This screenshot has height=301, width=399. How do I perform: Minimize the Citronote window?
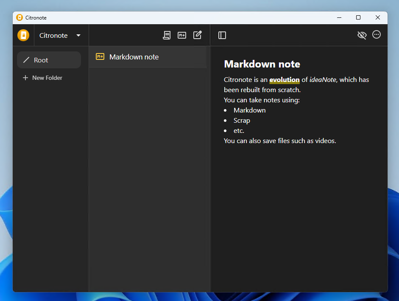pyautogui.click(x=339, y=17)
